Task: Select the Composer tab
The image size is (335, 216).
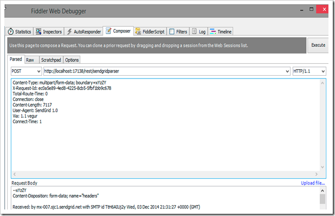Action: (x=119, y=31)
